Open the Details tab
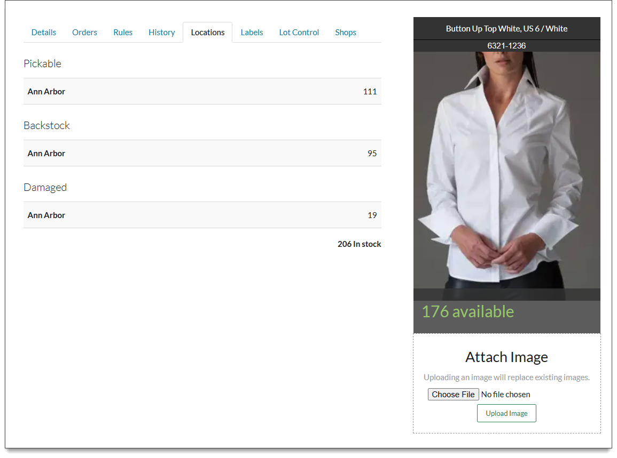Image resolution: width=617 pixels, height=458 pixels. click(x=44, y=33)
